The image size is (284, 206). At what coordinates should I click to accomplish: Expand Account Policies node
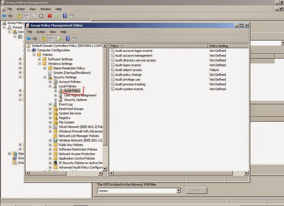pyautogui.click(x=50, y=82)
